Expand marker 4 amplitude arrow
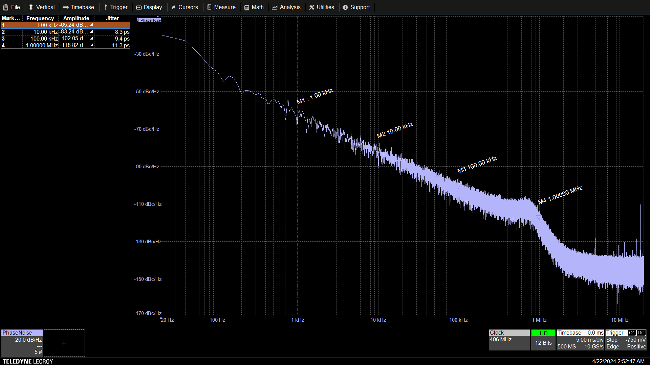This screenshot has height=365, width=650. pos(91,45)
